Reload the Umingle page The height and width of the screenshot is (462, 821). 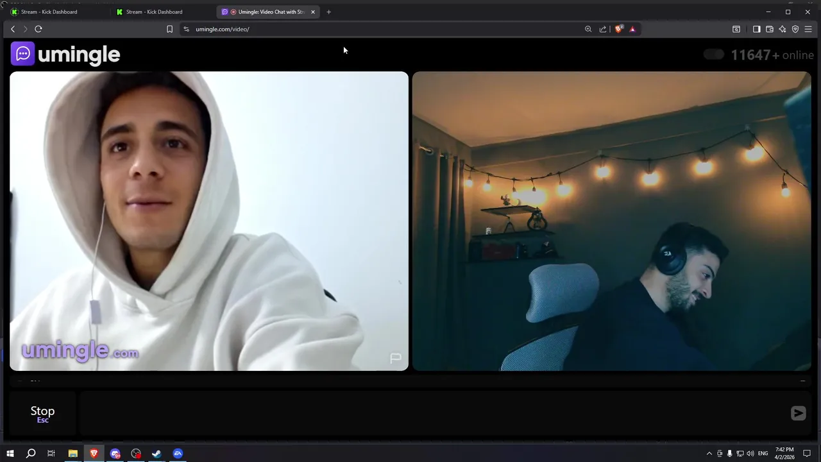(x=38, y=29)
